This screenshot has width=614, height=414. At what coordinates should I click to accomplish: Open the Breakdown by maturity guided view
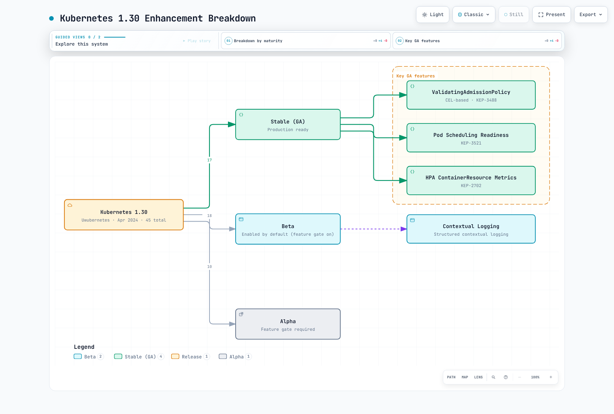pyautogui.click(x=306, y=41)
